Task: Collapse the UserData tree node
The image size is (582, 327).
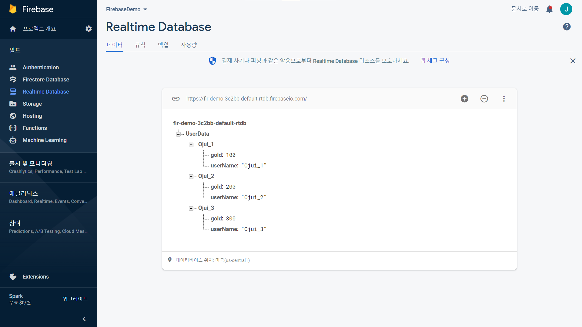Action: [x=178, y=134]
